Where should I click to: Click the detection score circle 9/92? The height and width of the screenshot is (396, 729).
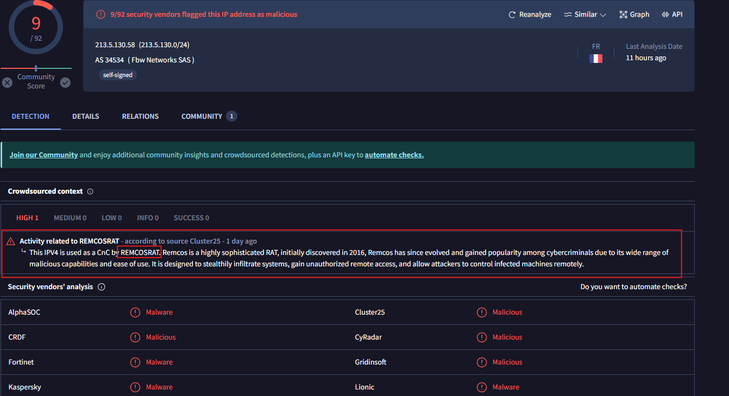pos(36,27)
